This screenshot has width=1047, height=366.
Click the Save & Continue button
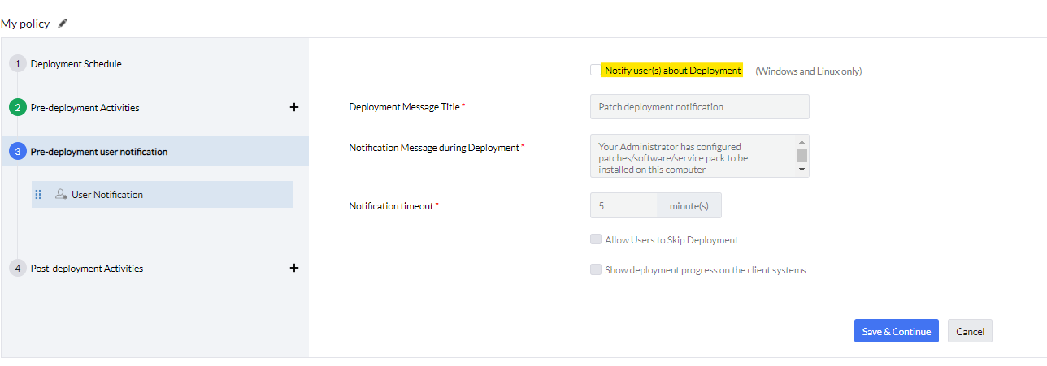[896, 331]
